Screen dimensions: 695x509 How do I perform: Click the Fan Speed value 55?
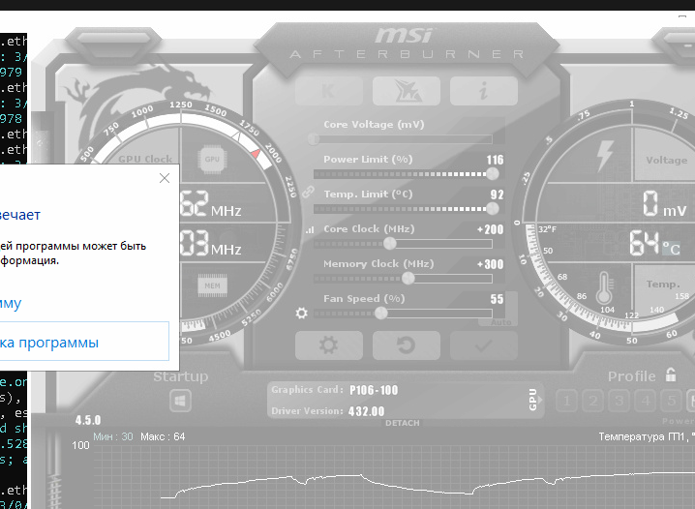click(497, 299)
